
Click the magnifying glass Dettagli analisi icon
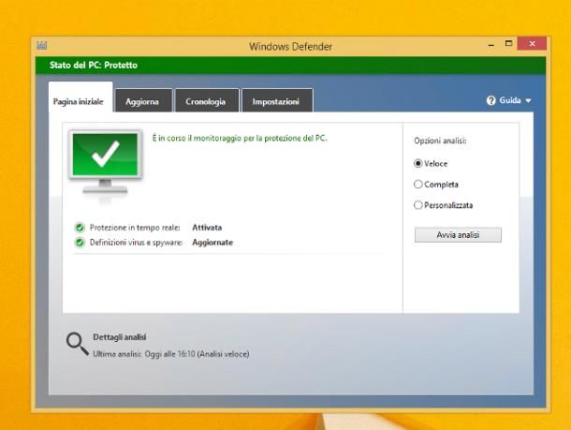pos(77,344)
